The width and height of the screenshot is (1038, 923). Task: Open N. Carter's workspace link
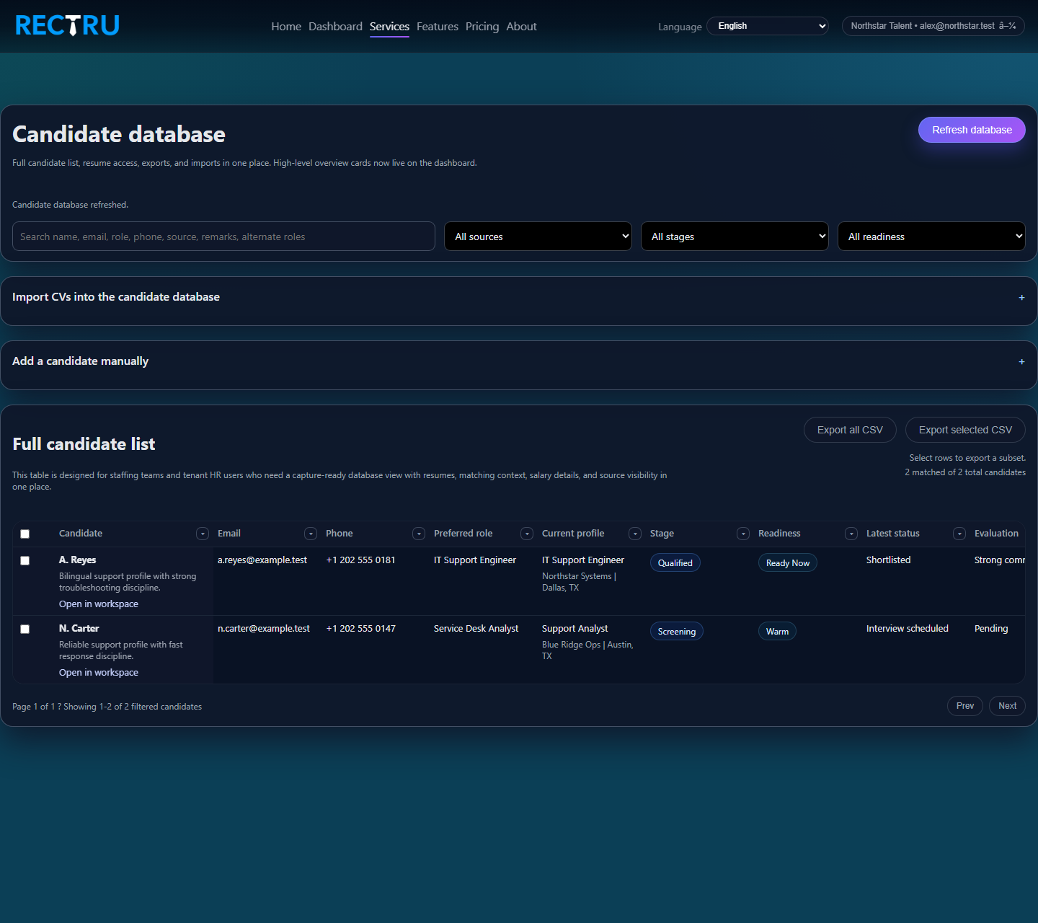pos(98,672)
